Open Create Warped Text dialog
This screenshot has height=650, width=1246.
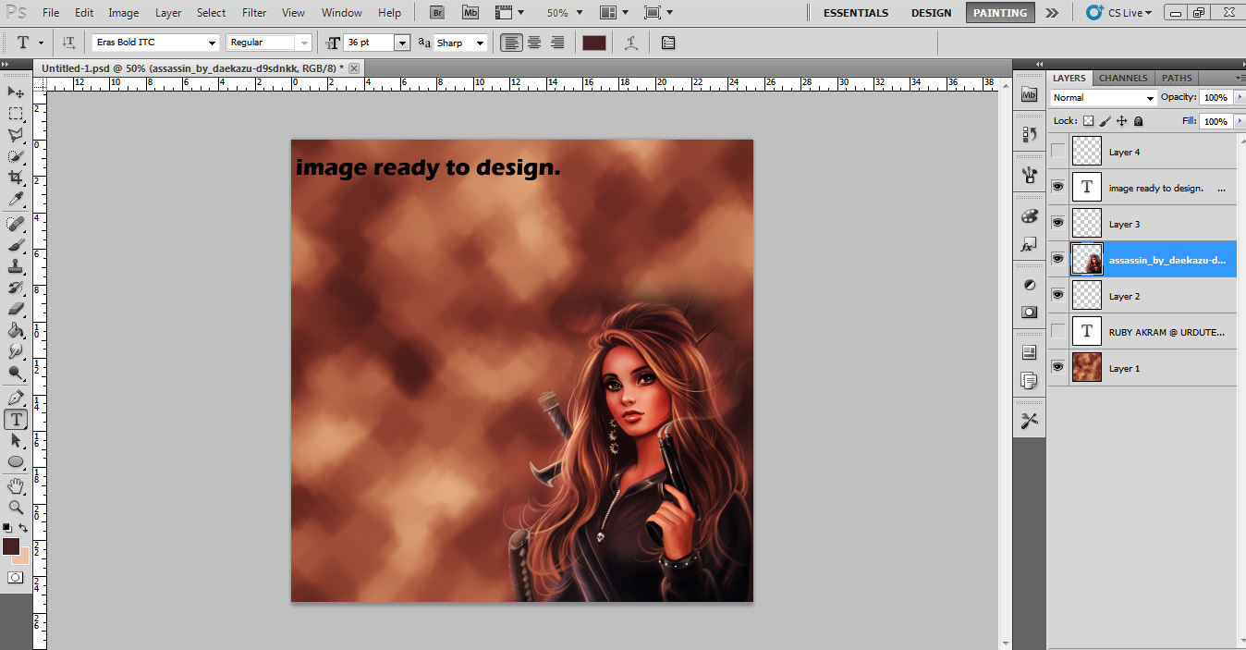coord(630,43)
